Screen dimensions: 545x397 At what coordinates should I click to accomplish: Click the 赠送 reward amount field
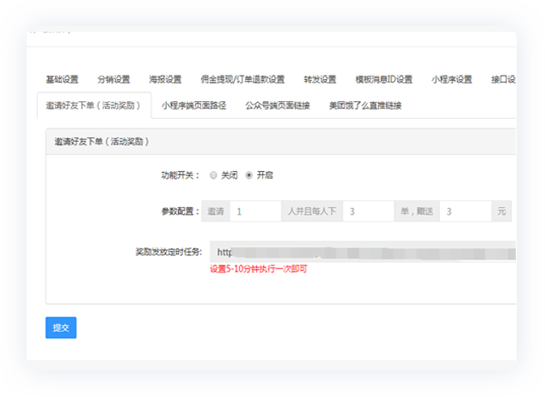click(465, 211)
